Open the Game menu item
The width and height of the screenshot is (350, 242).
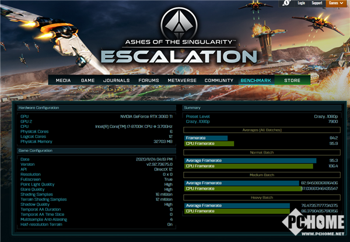[88, 80]
